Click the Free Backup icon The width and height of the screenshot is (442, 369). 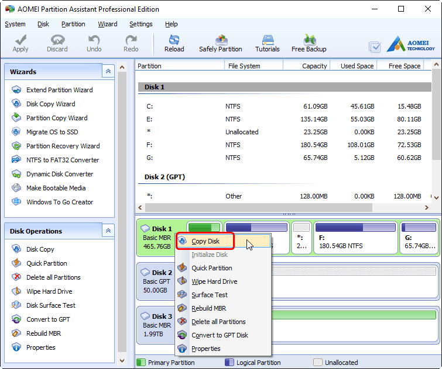[x=309, y=40]
